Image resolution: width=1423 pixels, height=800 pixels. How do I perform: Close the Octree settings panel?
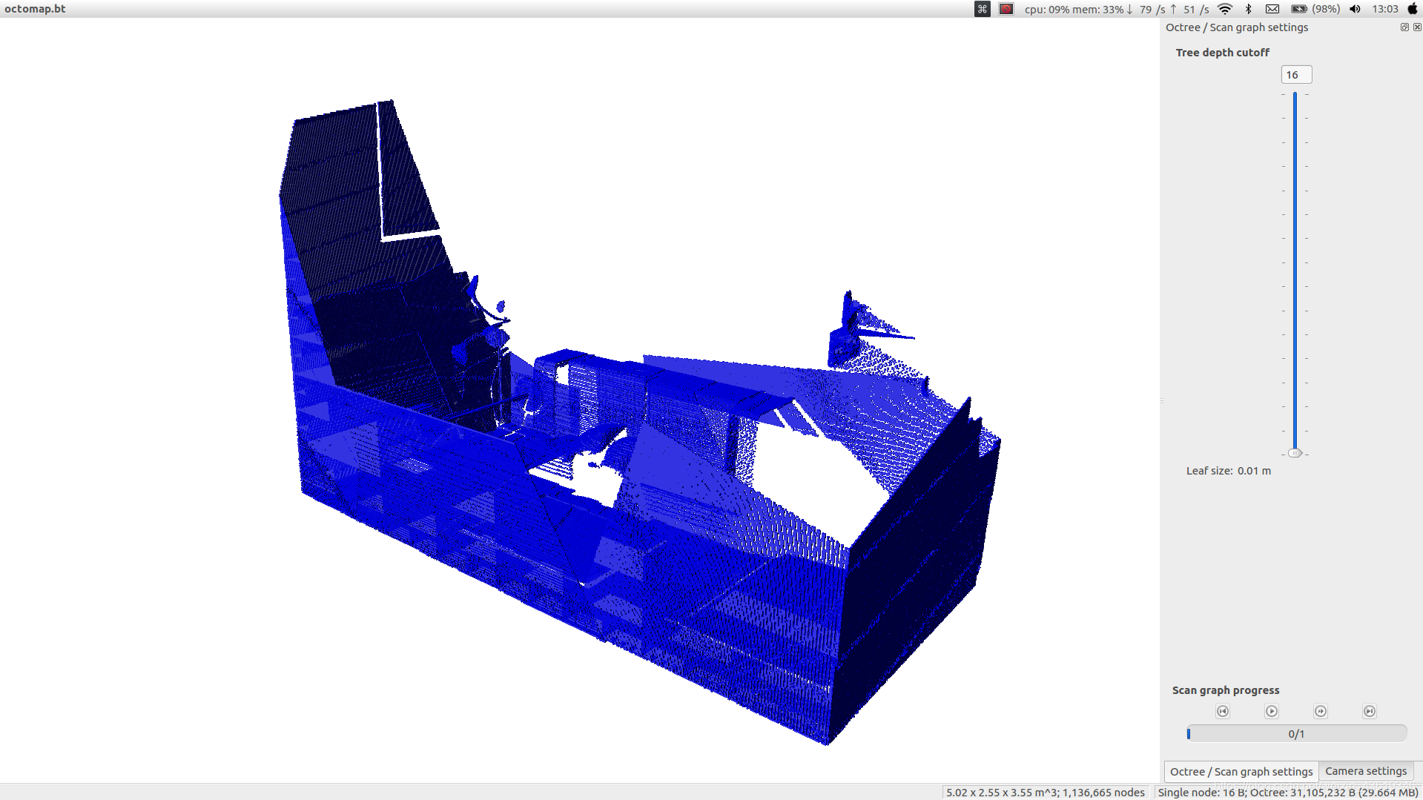(x=1417, y=27)
